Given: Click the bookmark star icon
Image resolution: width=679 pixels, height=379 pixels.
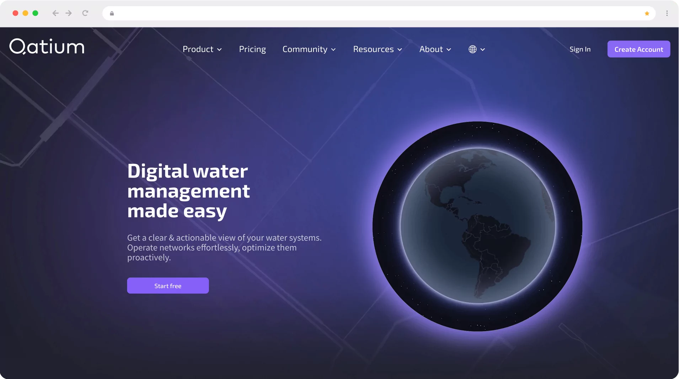Looking at the screenshot, I should [x=647, y=14].
